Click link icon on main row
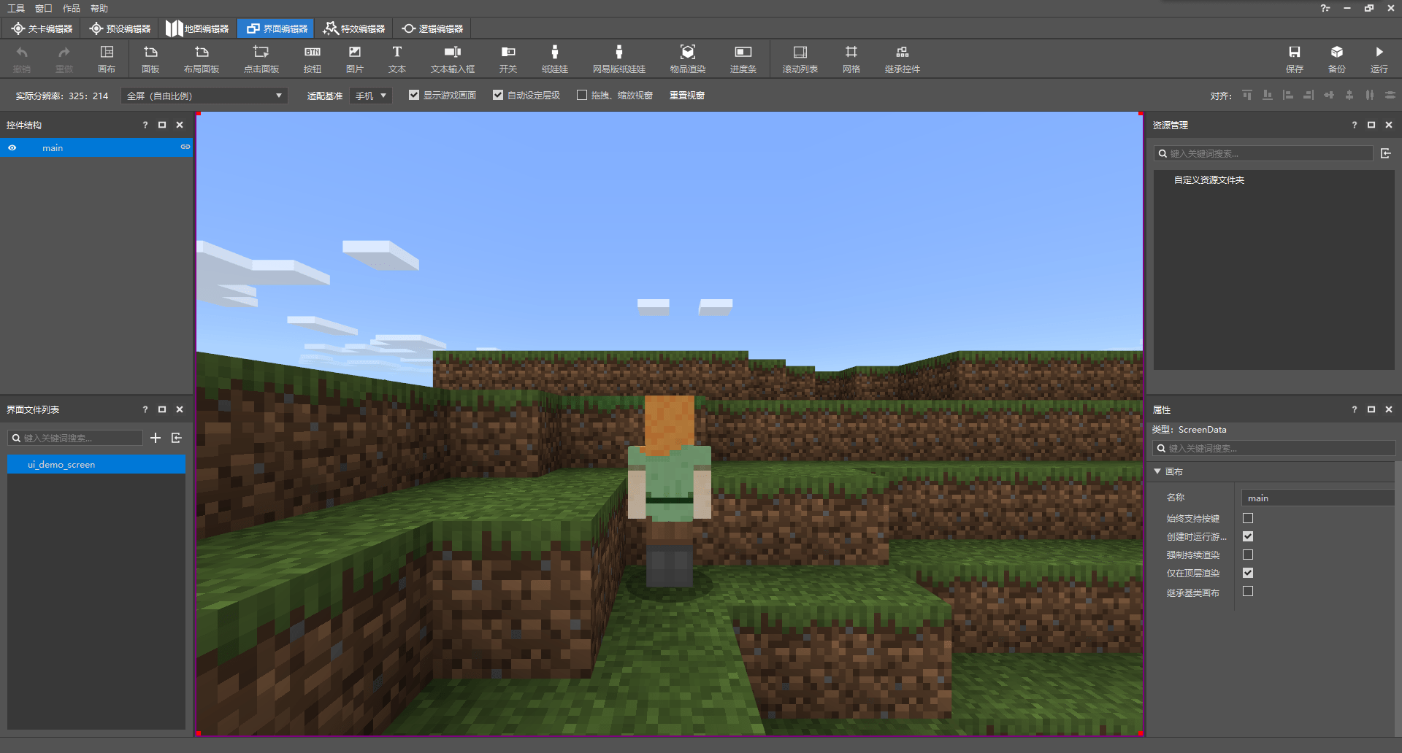This screenshot has width=1402, height=753. [x=185, y=147]
